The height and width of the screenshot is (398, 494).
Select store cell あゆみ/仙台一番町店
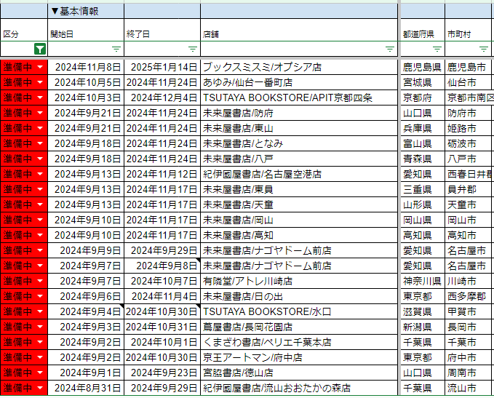[299, 82]
